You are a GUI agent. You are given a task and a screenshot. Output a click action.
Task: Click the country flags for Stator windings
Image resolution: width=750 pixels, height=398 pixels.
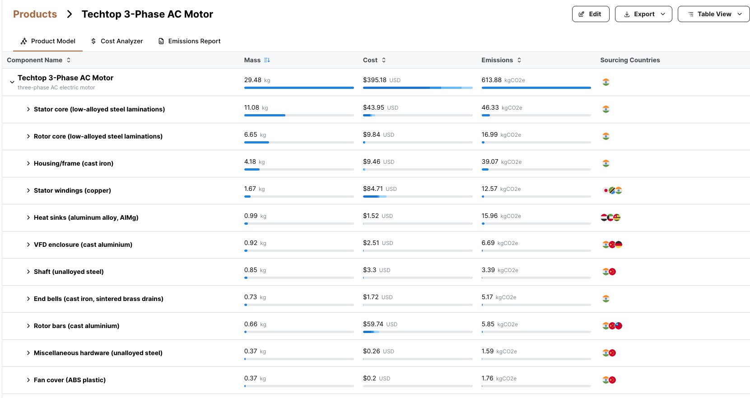pos(612,190)
